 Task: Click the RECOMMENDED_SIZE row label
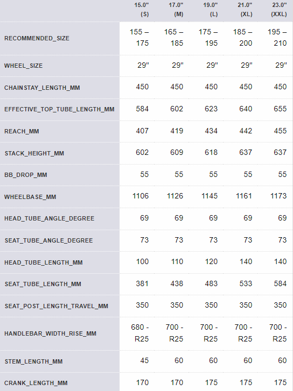(x=37, y=38)
